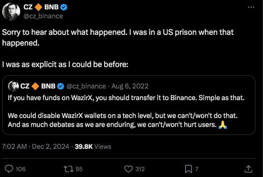Click the orange diamond badge in header
Screen dimensions: 263x177
38,7
